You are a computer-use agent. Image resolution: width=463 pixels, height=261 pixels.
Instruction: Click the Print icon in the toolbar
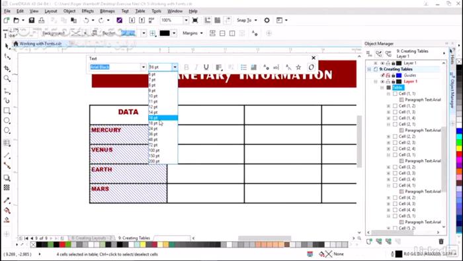tap(42, 21)
